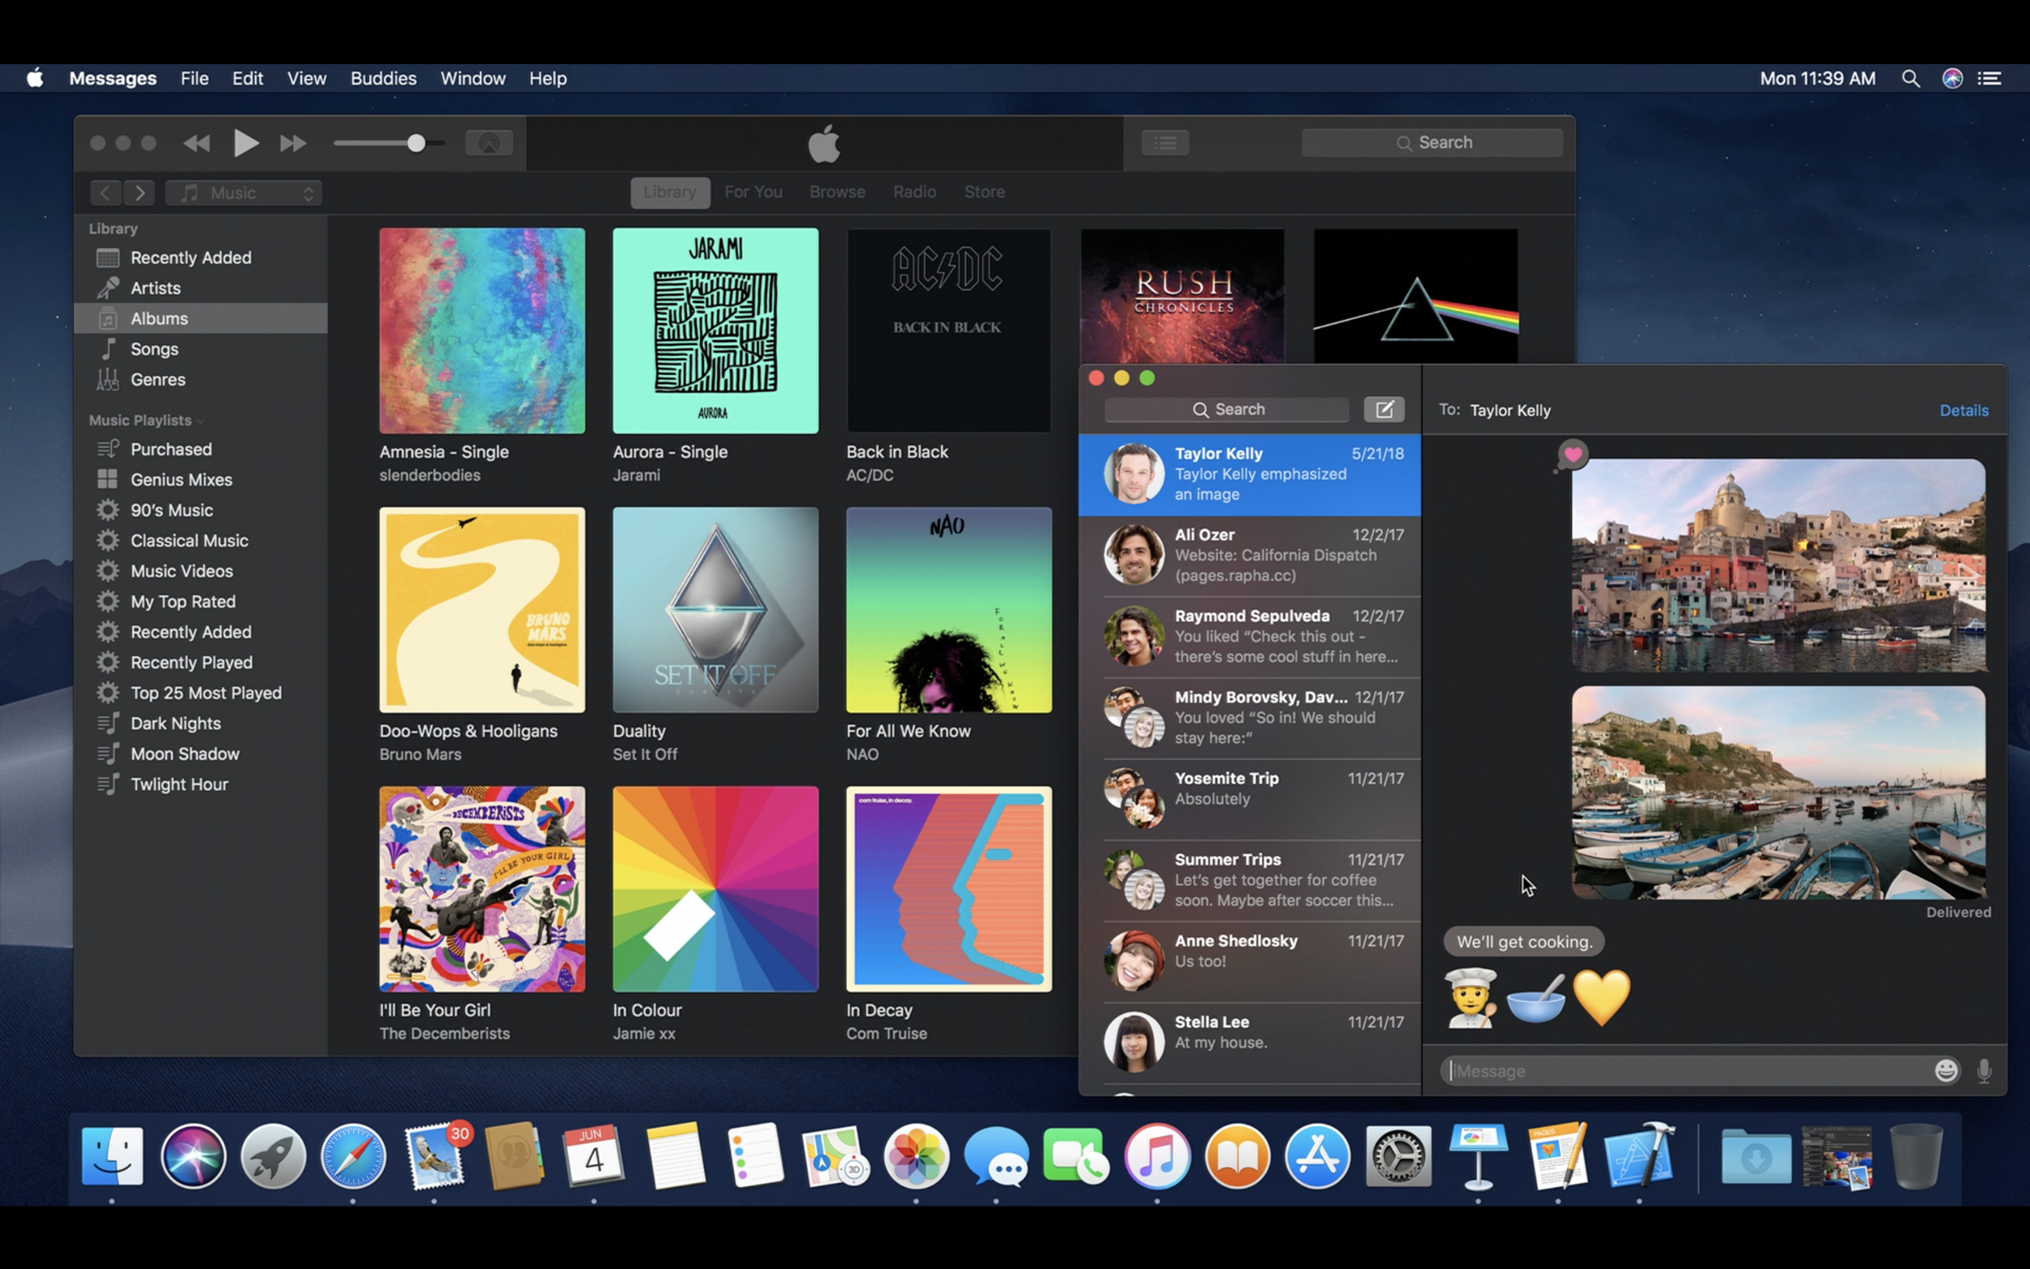Screen dimensions: 2030x1269
Task: Open Spotlight search in the menu bar
Action: (1910, 78)
